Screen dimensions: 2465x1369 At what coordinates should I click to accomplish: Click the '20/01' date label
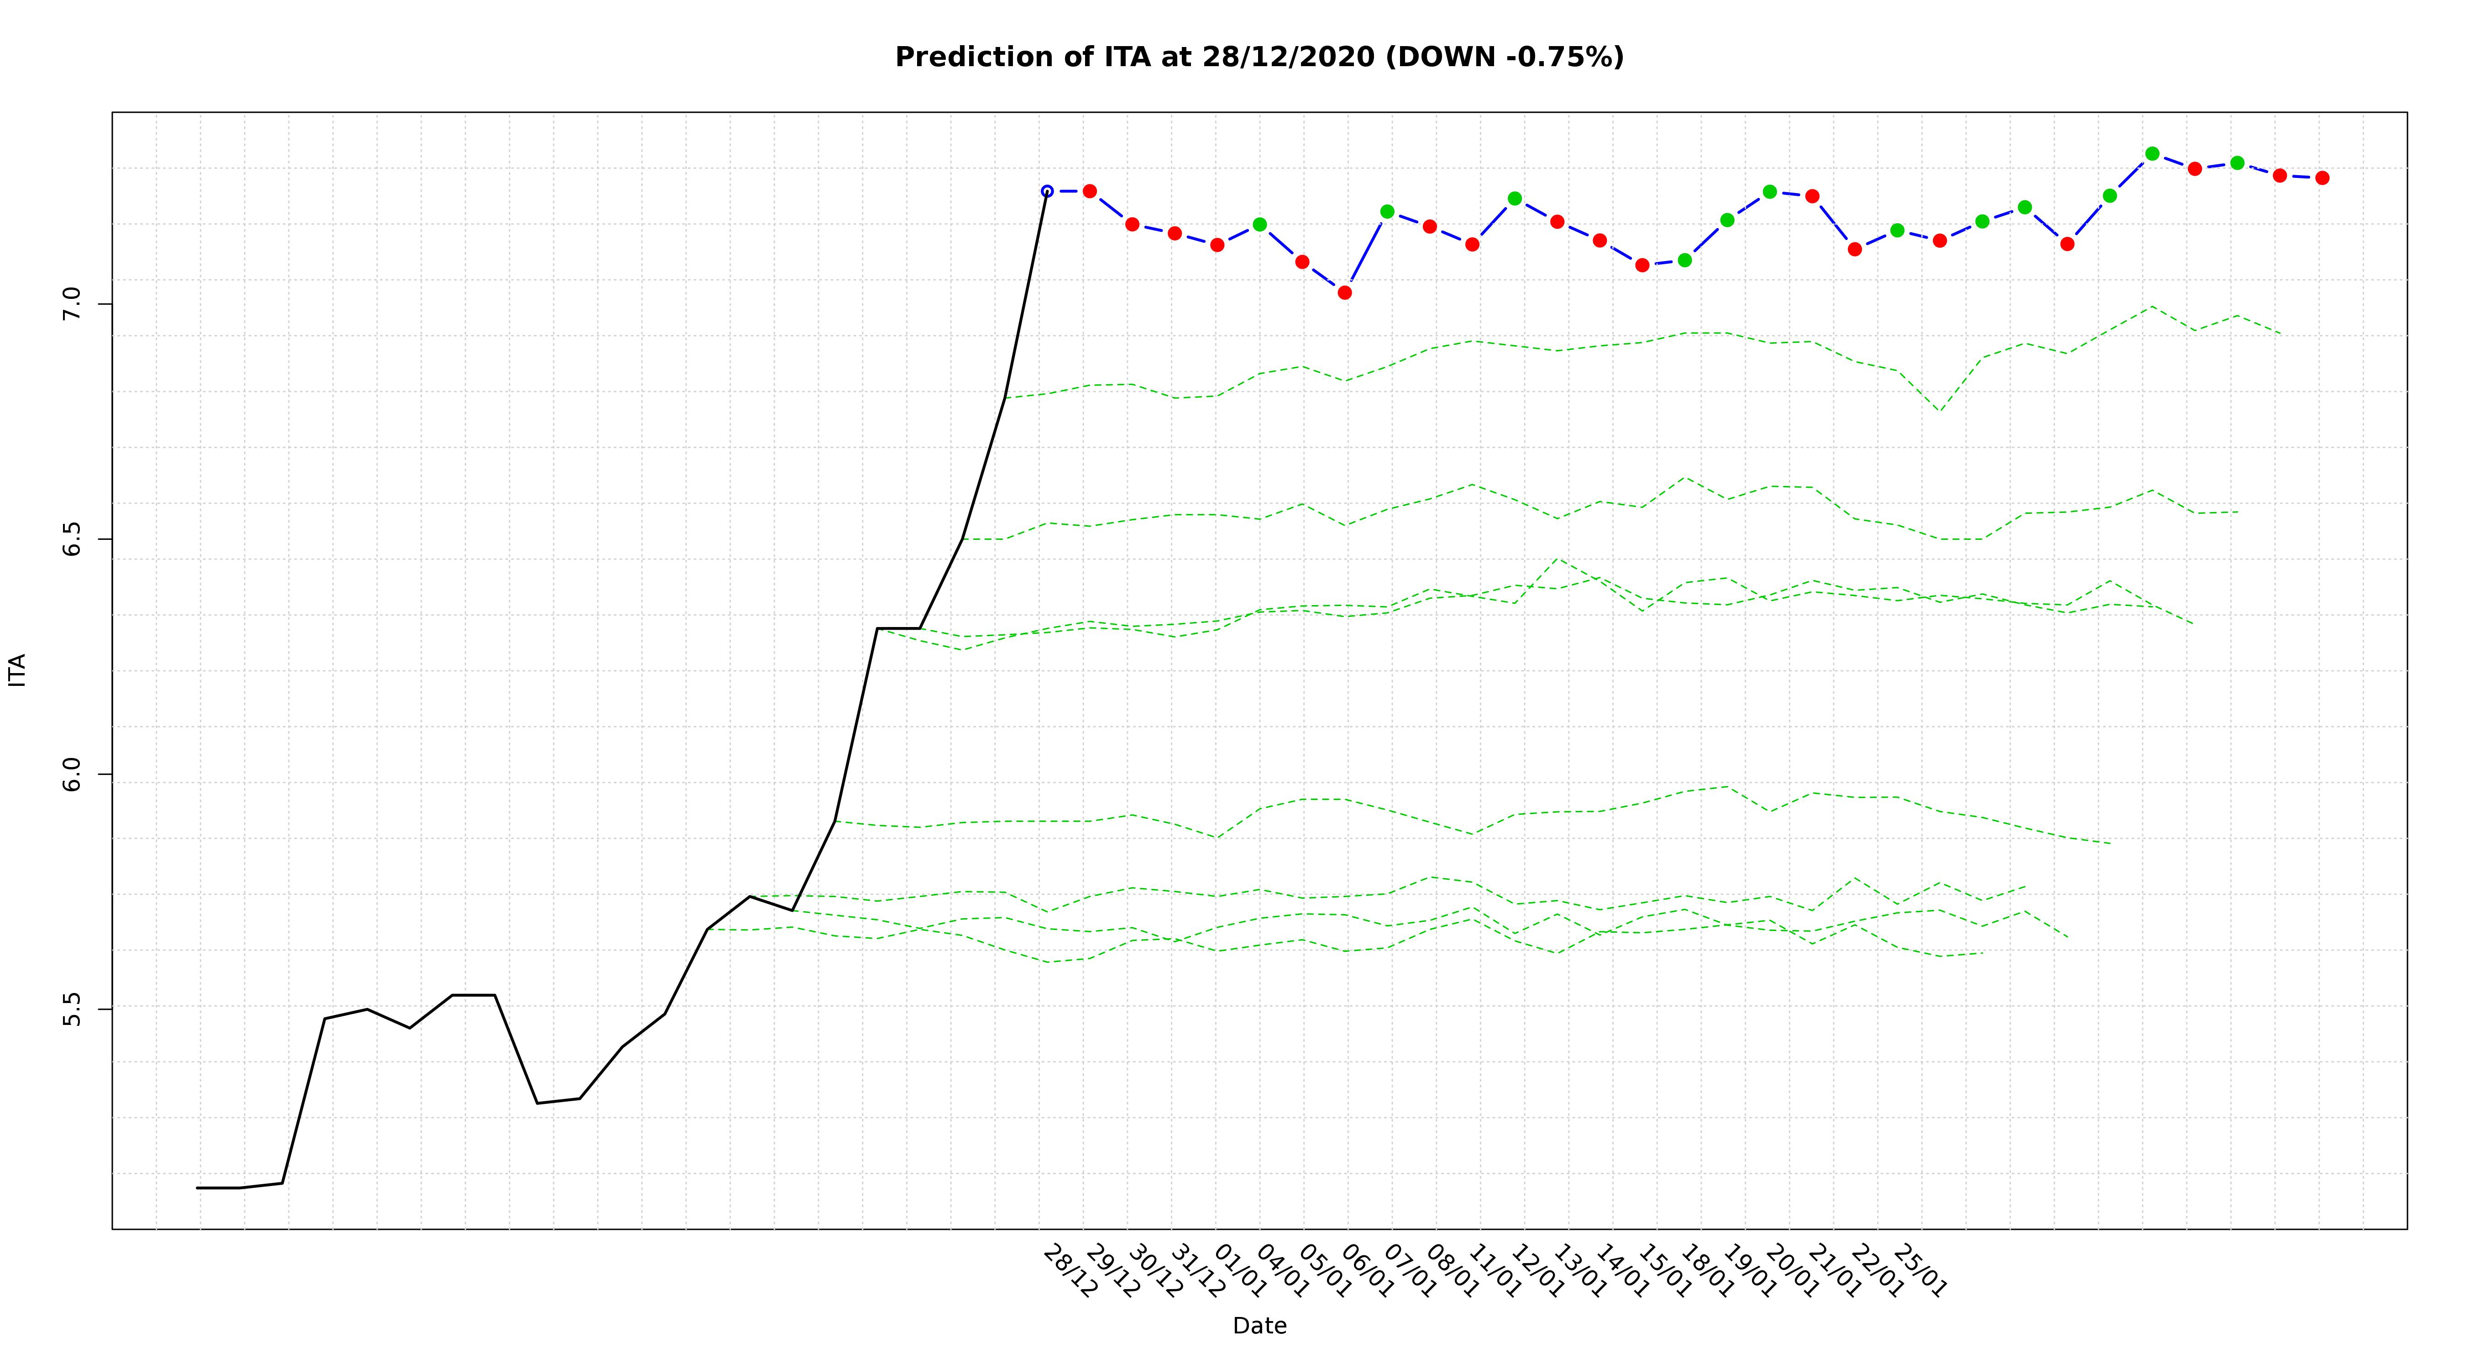click(1791, 1270)
